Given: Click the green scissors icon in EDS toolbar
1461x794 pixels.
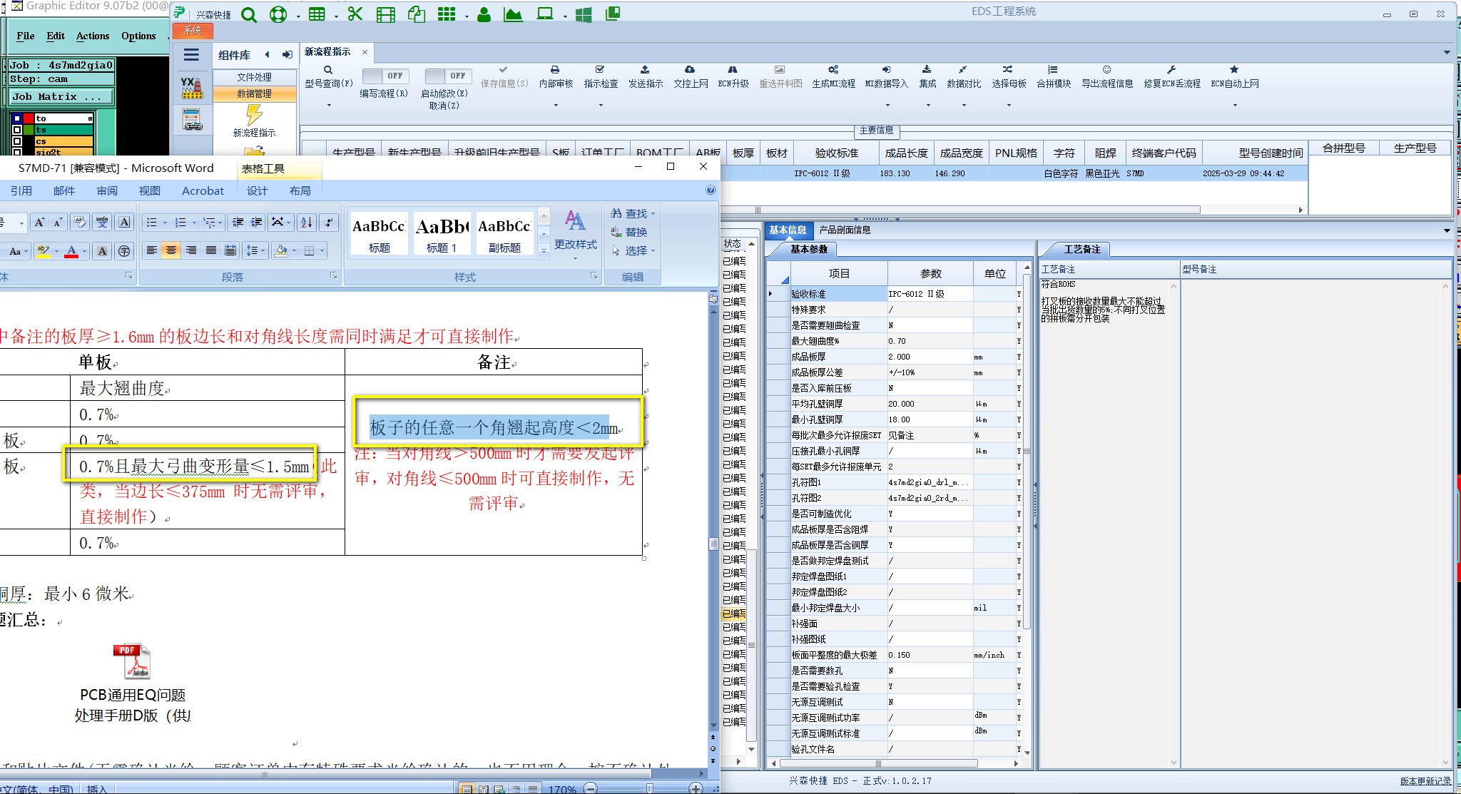Looking at the screenshot, I should coord(355,14).
